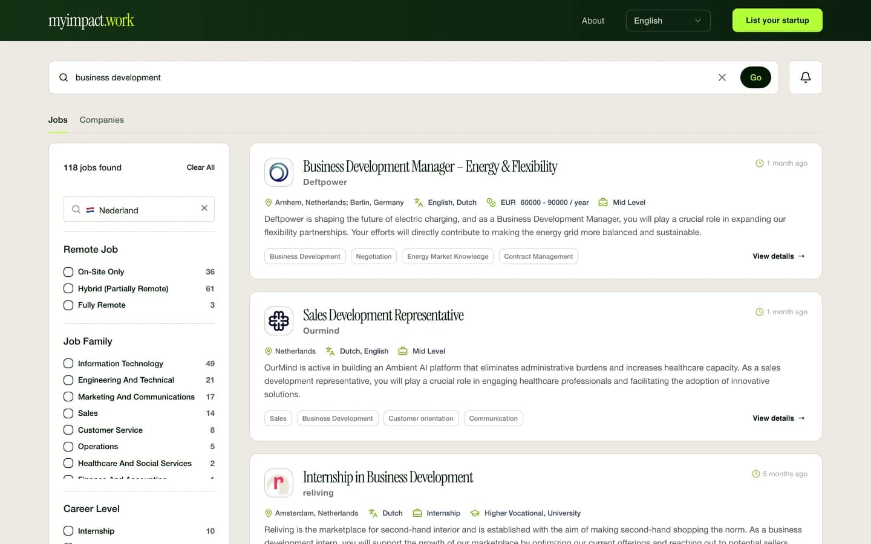Open the English language dropdown
The width and height of the screenshot is (871, 544).
click(668, 21)
